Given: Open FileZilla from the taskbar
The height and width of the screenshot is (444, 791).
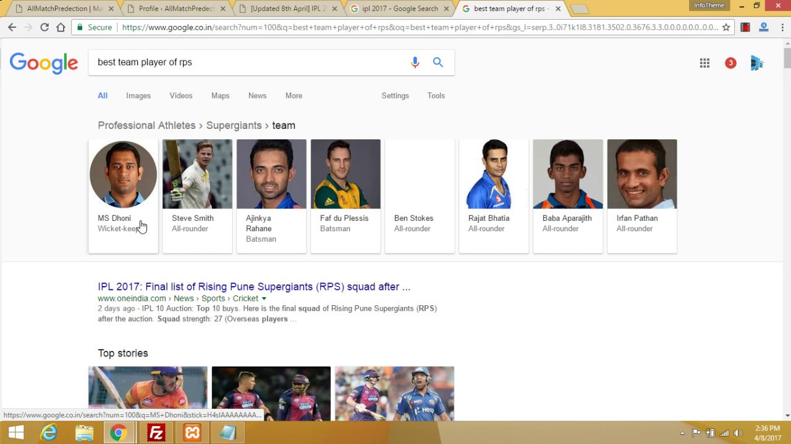Looking at the screenshot, I should coord(156,433).
